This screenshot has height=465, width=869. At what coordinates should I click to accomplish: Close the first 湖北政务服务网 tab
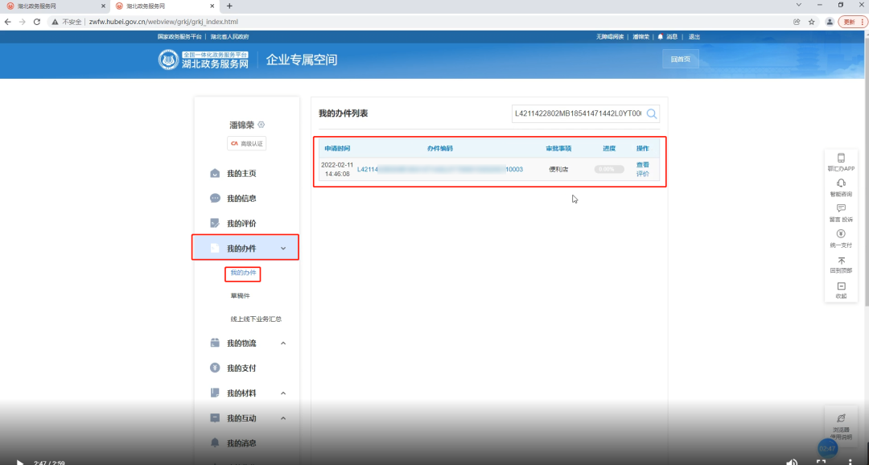[103, 6]
